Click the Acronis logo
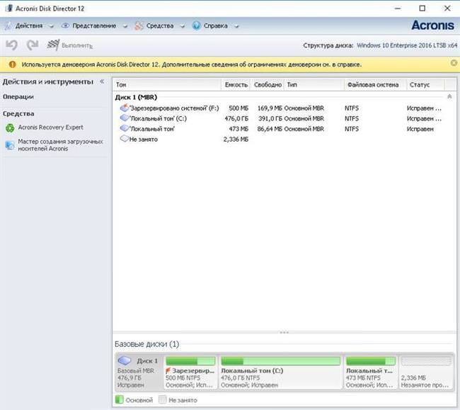This screenshot has height=410, width=460. tap(432, 25)
